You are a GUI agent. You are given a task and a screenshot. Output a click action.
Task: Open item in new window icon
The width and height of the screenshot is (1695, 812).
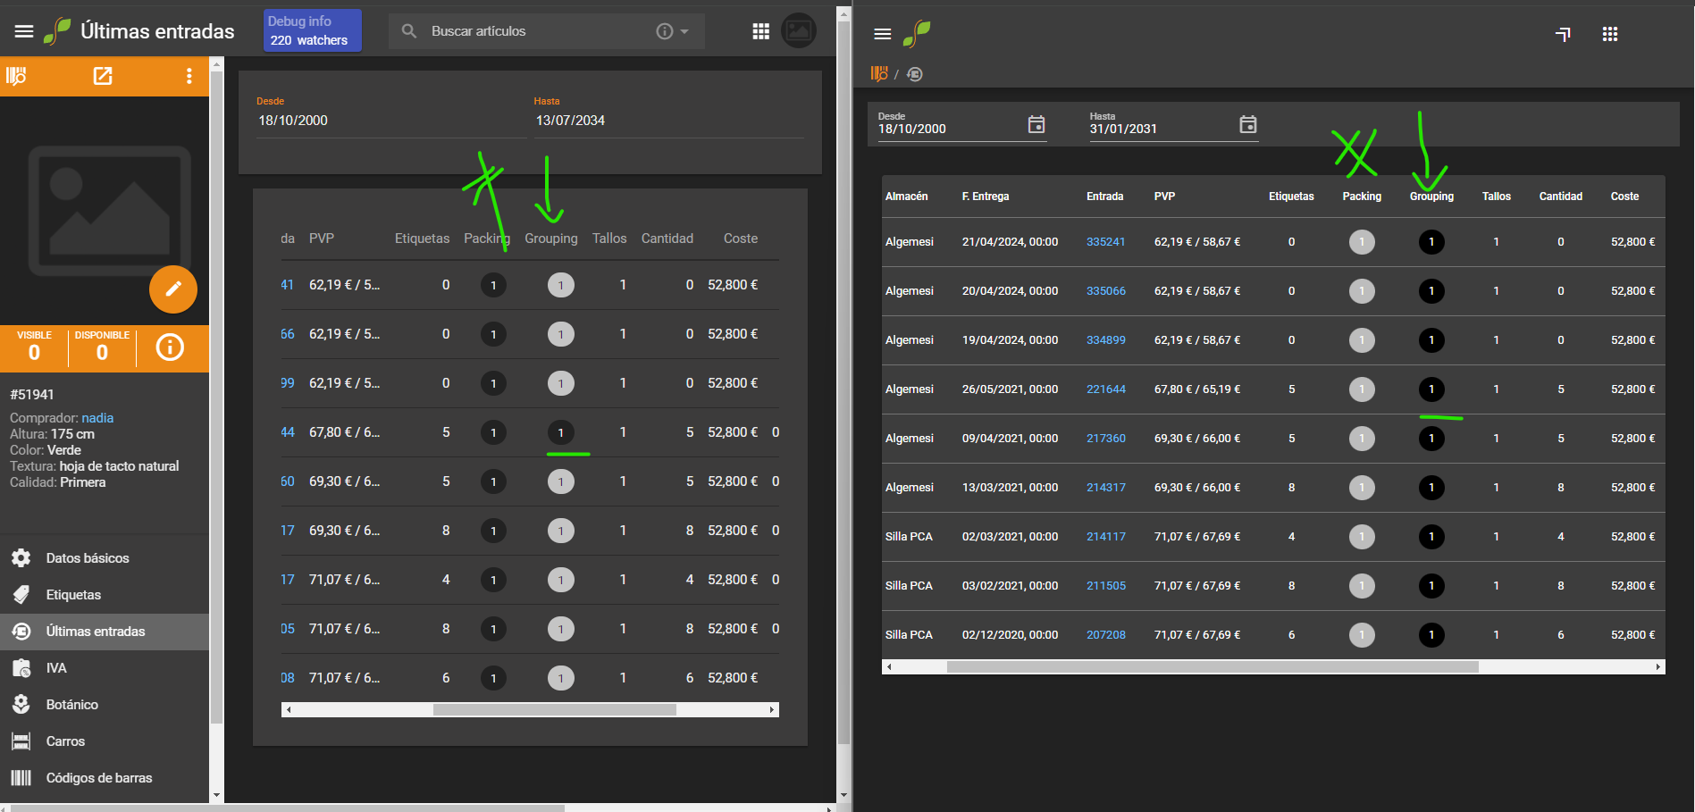[103, 76]
